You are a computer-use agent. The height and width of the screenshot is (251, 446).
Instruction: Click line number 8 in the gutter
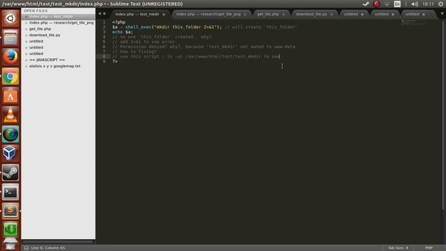(x=104, y=56)
